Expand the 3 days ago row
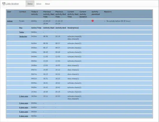The height and width of the screenshot is (122, 159). [x=24, y=103]
